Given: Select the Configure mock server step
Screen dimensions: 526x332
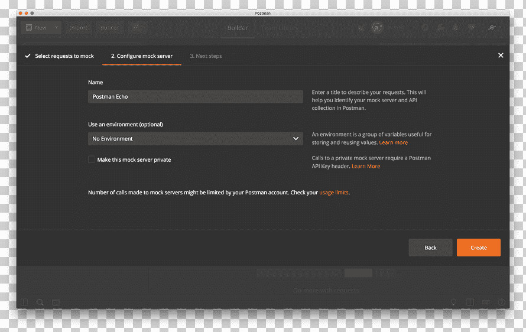Looking at the screenshot, I should click(x=142, y=56).
